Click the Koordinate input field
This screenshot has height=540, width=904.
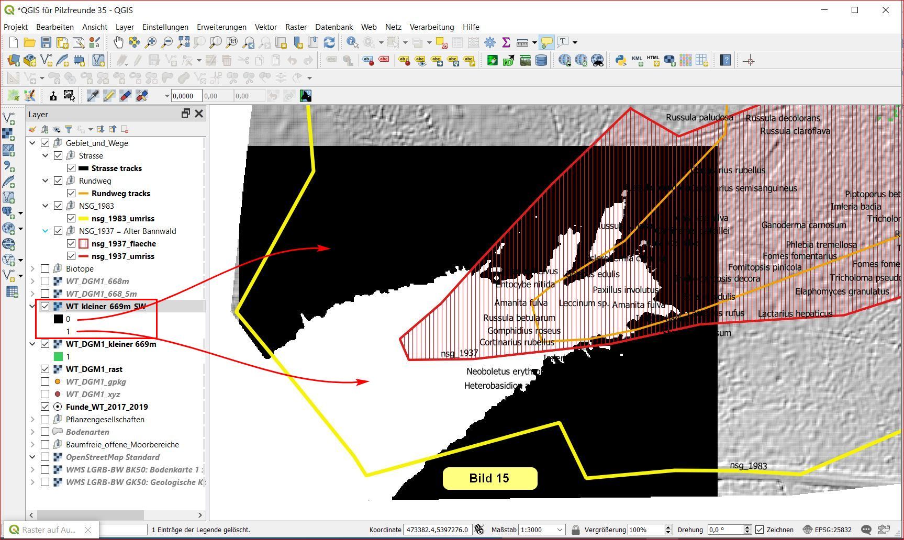click(437, 530)
